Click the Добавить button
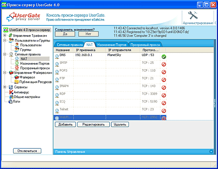 65,124
